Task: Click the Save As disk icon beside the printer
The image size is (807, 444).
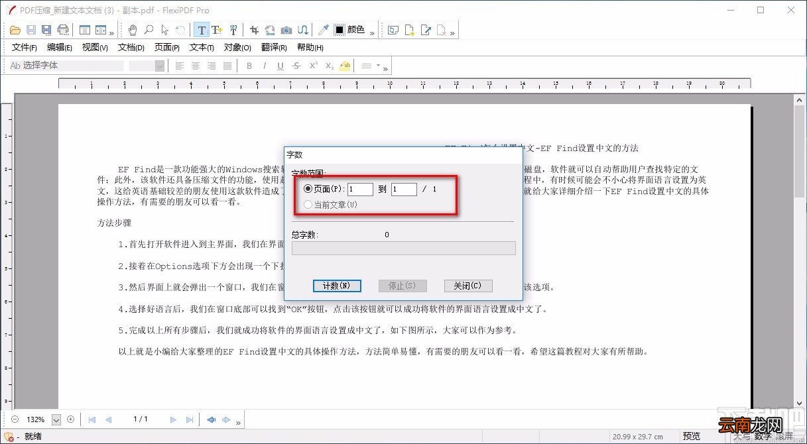Action: [46, 30]
